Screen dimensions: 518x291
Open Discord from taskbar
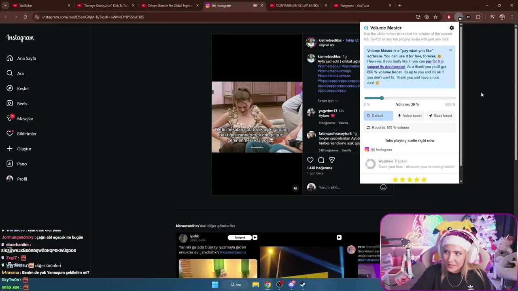coord(291,285)
